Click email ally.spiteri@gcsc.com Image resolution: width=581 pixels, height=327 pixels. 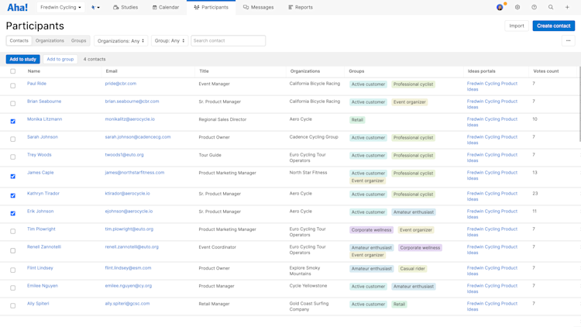(x=127, y=303)
